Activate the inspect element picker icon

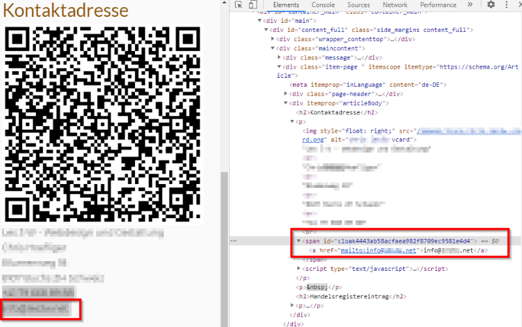pyautogui.click(x=238, y=5)
